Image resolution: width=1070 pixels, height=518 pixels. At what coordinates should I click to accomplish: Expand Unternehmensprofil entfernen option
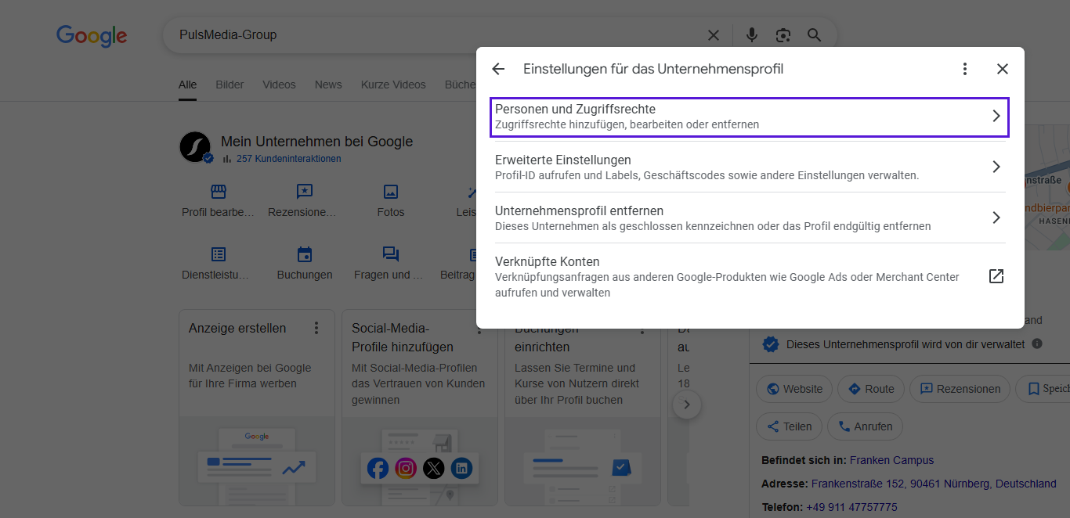click(x=749, y=218)
